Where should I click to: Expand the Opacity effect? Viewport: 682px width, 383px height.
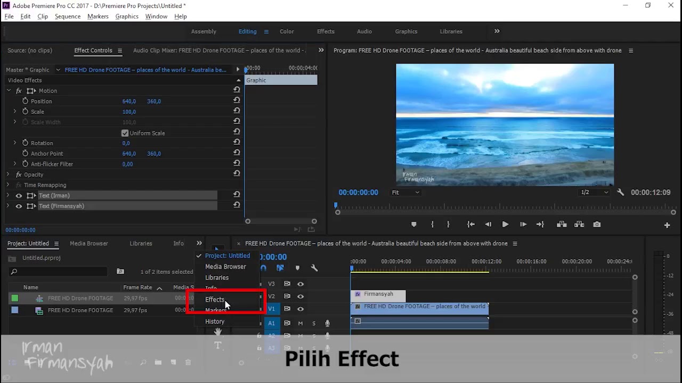tap(8, 174)
